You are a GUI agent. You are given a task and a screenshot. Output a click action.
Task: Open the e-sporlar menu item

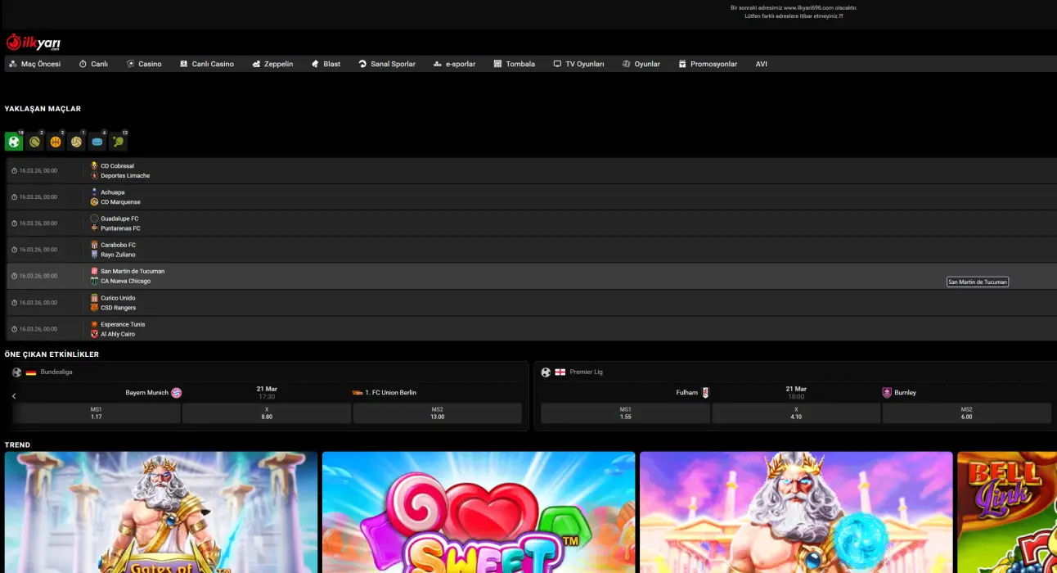(x=454, y=64)
